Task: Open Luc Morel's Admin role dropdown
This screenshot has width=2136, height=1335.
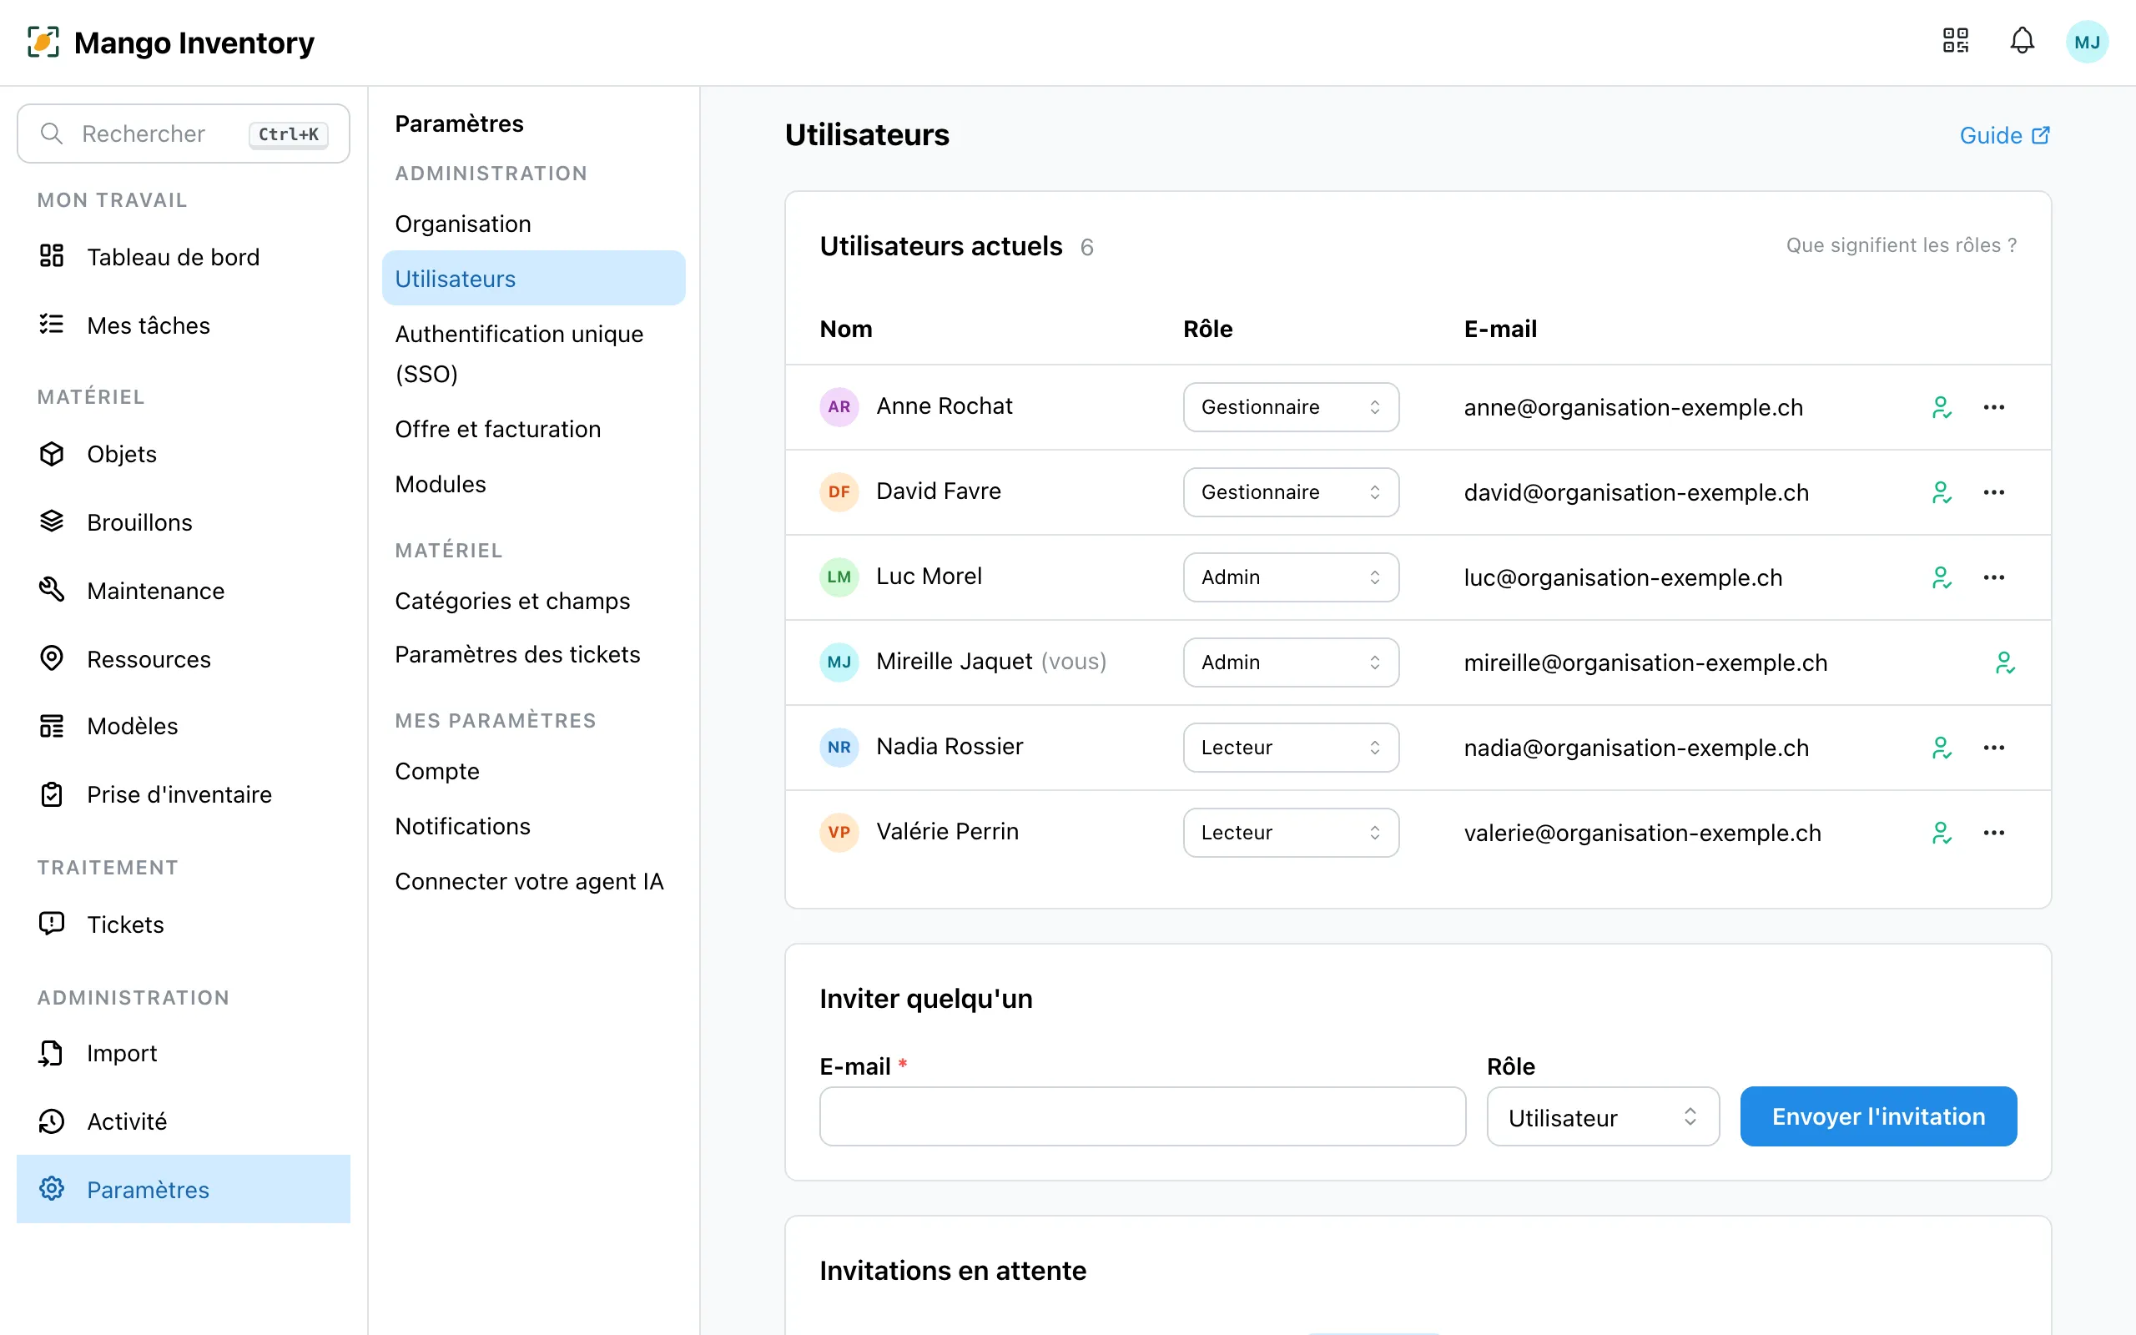Action: (1291, 577)
